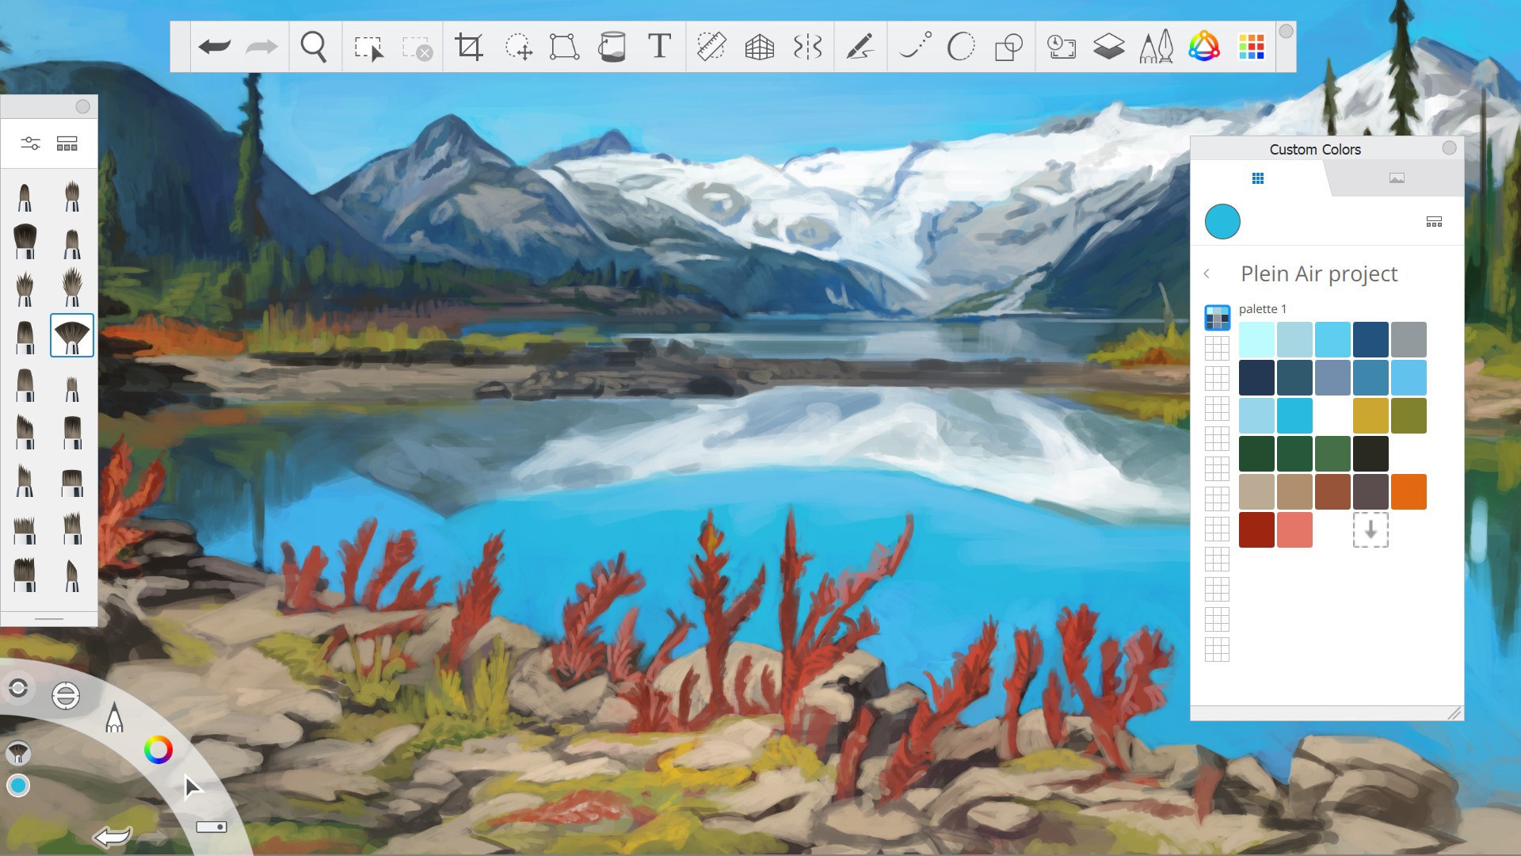The height and width of the screenshot is (856, 1521).
Task: Switch to brush detail settings tab
Action: (x=30, y=143)
